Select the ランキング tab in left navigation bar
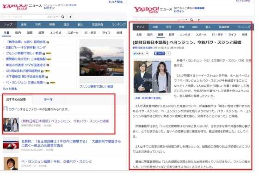This screenshot has width=271, height=173. 118,24
